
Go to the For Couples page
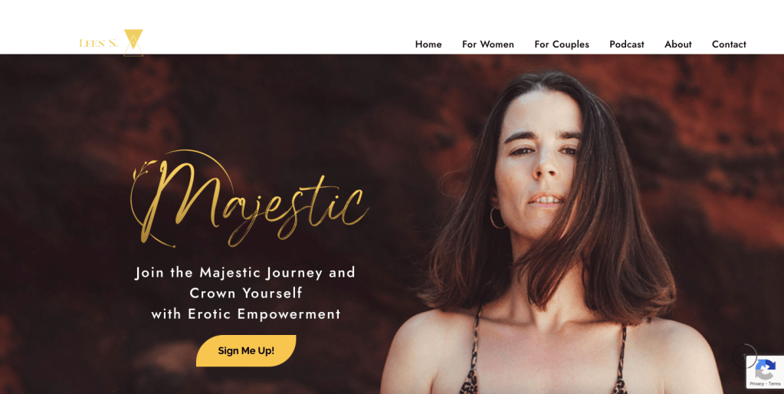562,44
